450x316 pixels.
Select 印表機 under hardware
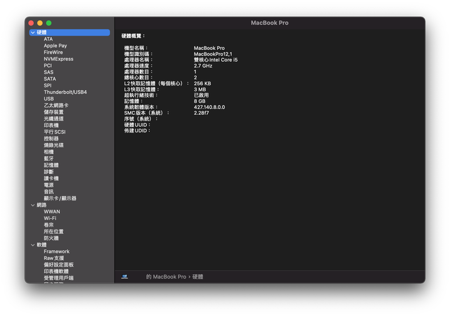tap(51, 126)
